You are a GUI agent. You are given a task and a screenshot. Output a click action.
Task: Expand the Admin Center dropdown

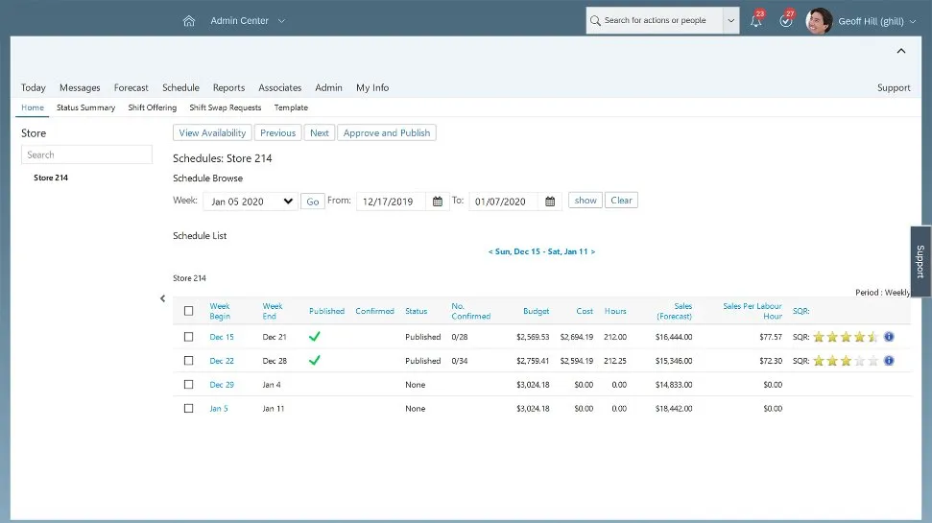pyautogui.click(x=248, y=21)
